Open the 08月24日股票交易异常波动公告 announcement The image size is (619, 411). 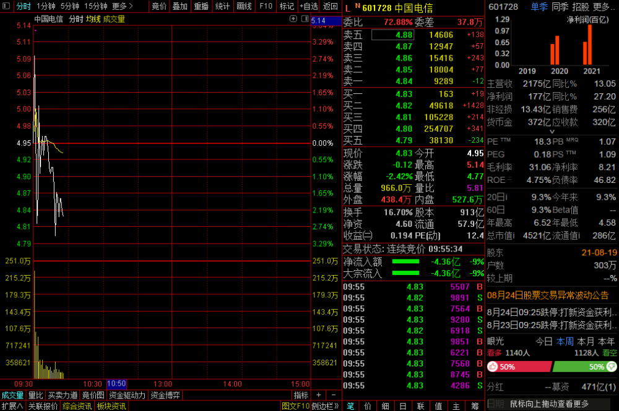pos(548,295)
